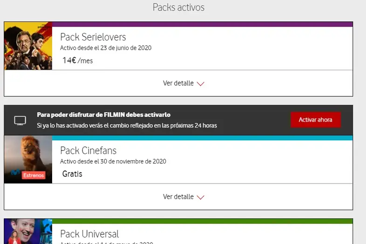Click the 14€ /mes price label
This screenshot has width=366, height=244.
(x=77, y=61)
